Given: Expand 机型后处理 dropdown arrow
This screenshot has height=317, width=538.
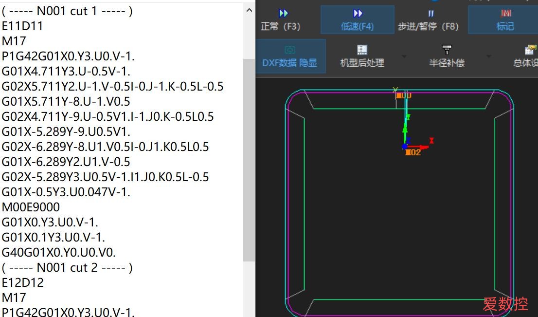Looking at the screenshot, I should (404, 56).
